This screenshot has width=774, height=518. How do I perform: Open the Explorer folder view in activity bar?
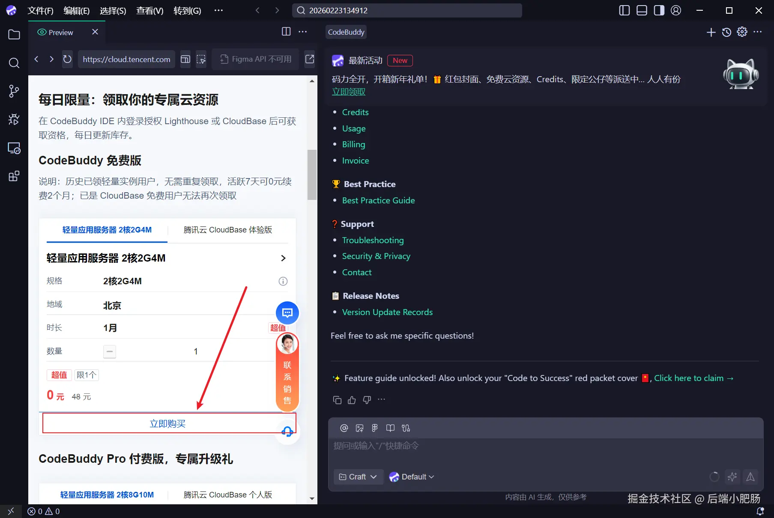[x=14, y=35]
